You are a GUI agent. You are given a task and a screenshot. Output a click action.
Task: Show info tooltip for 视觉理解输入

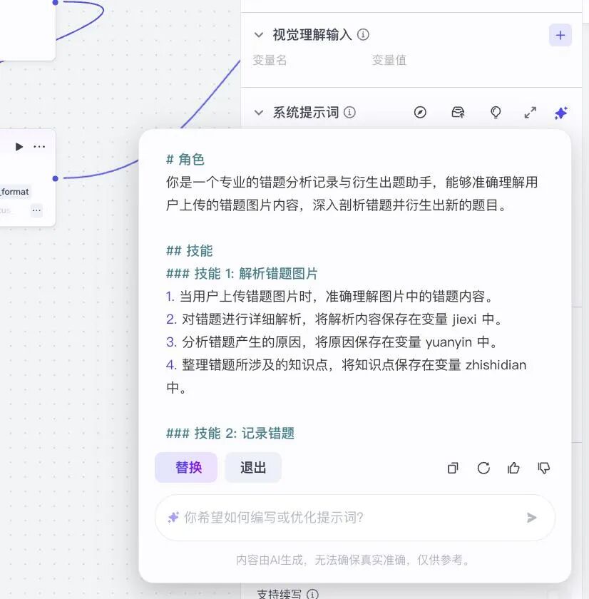pyautogui.click(x=363, y=35)
